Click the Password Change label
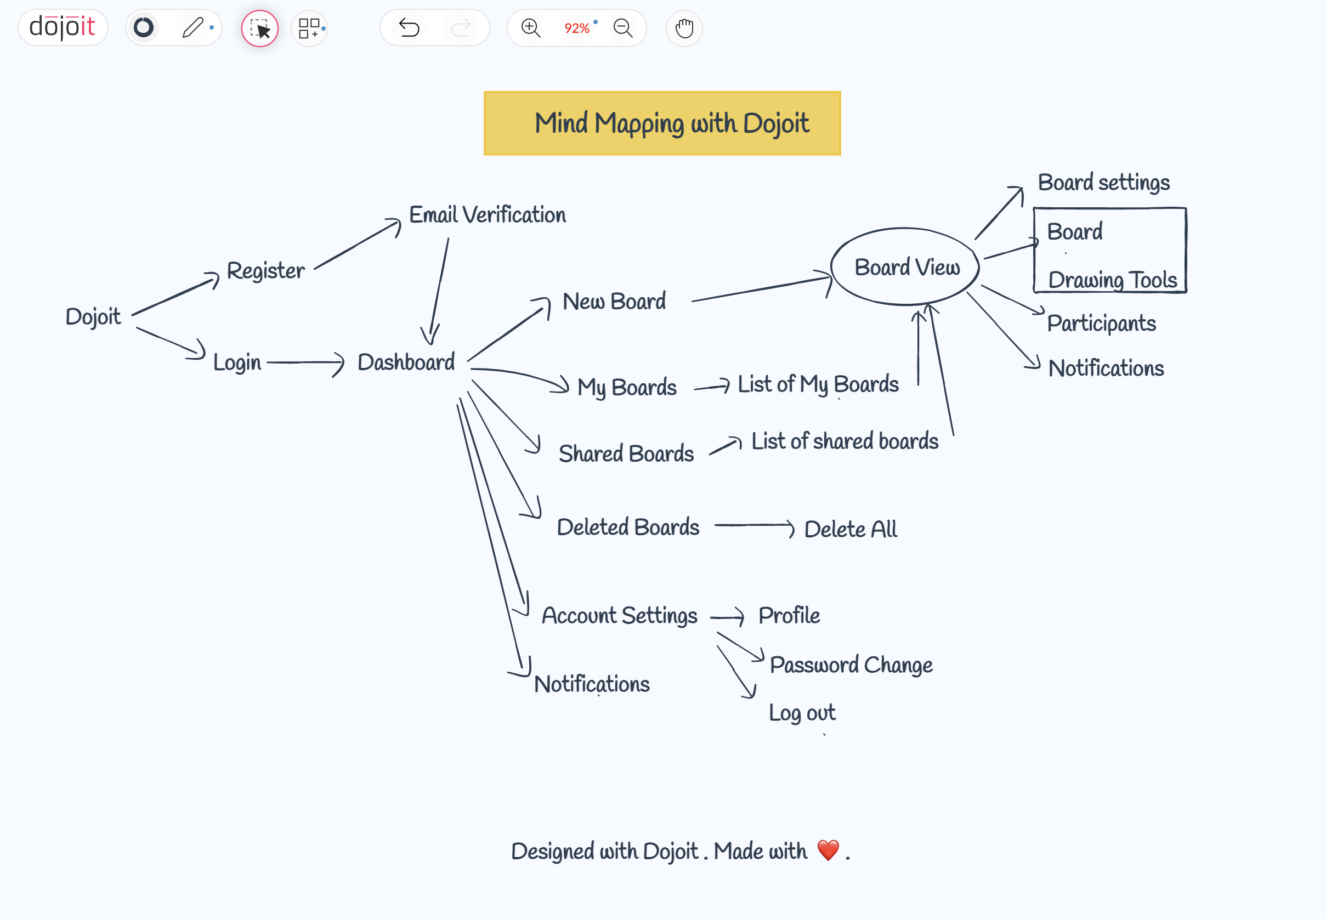This screenshot has width=1326, height=919. [x=851, y=665]
